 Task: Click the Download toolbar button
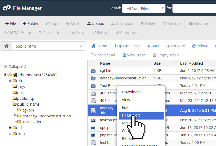pos(122,24)
